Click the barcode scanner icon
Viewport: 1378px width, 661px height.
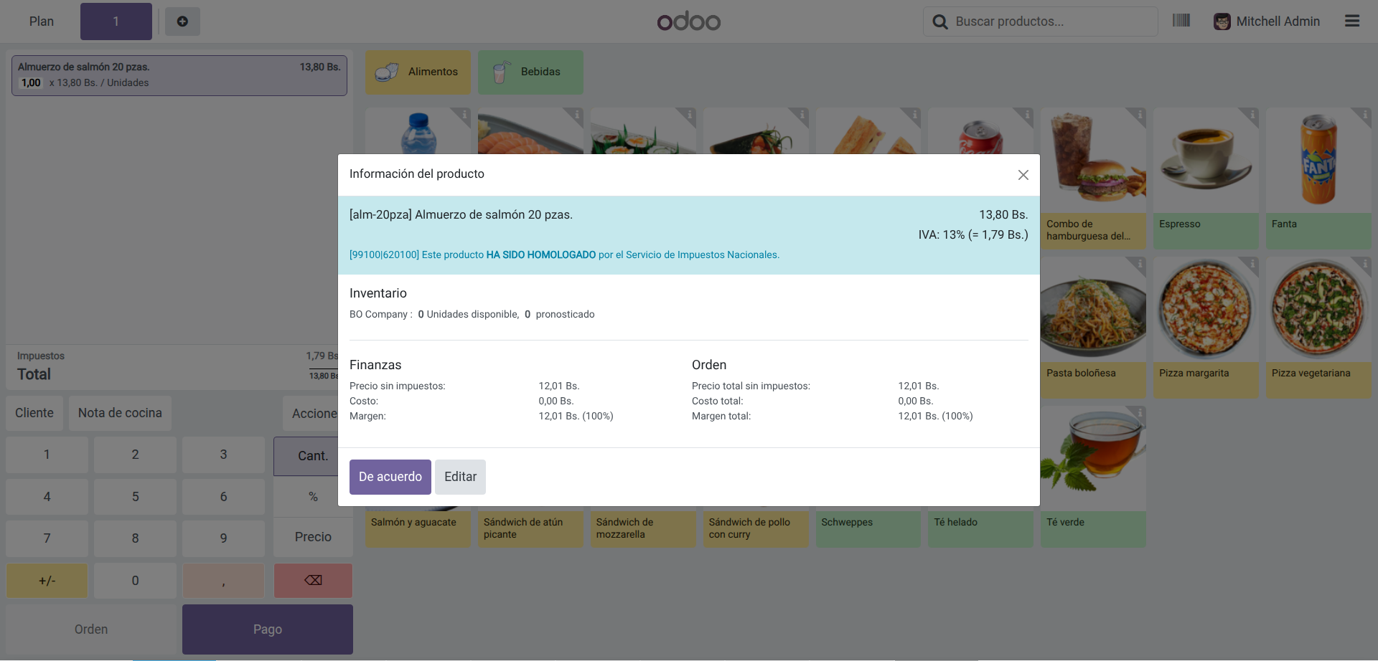tap(1181, 21)
